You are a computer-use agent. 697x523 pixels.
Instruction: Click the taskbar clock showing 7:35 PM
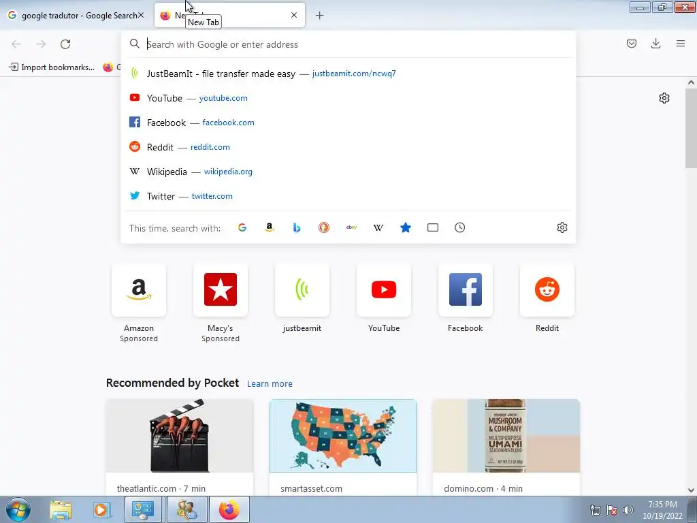click(x=662, y=510)
